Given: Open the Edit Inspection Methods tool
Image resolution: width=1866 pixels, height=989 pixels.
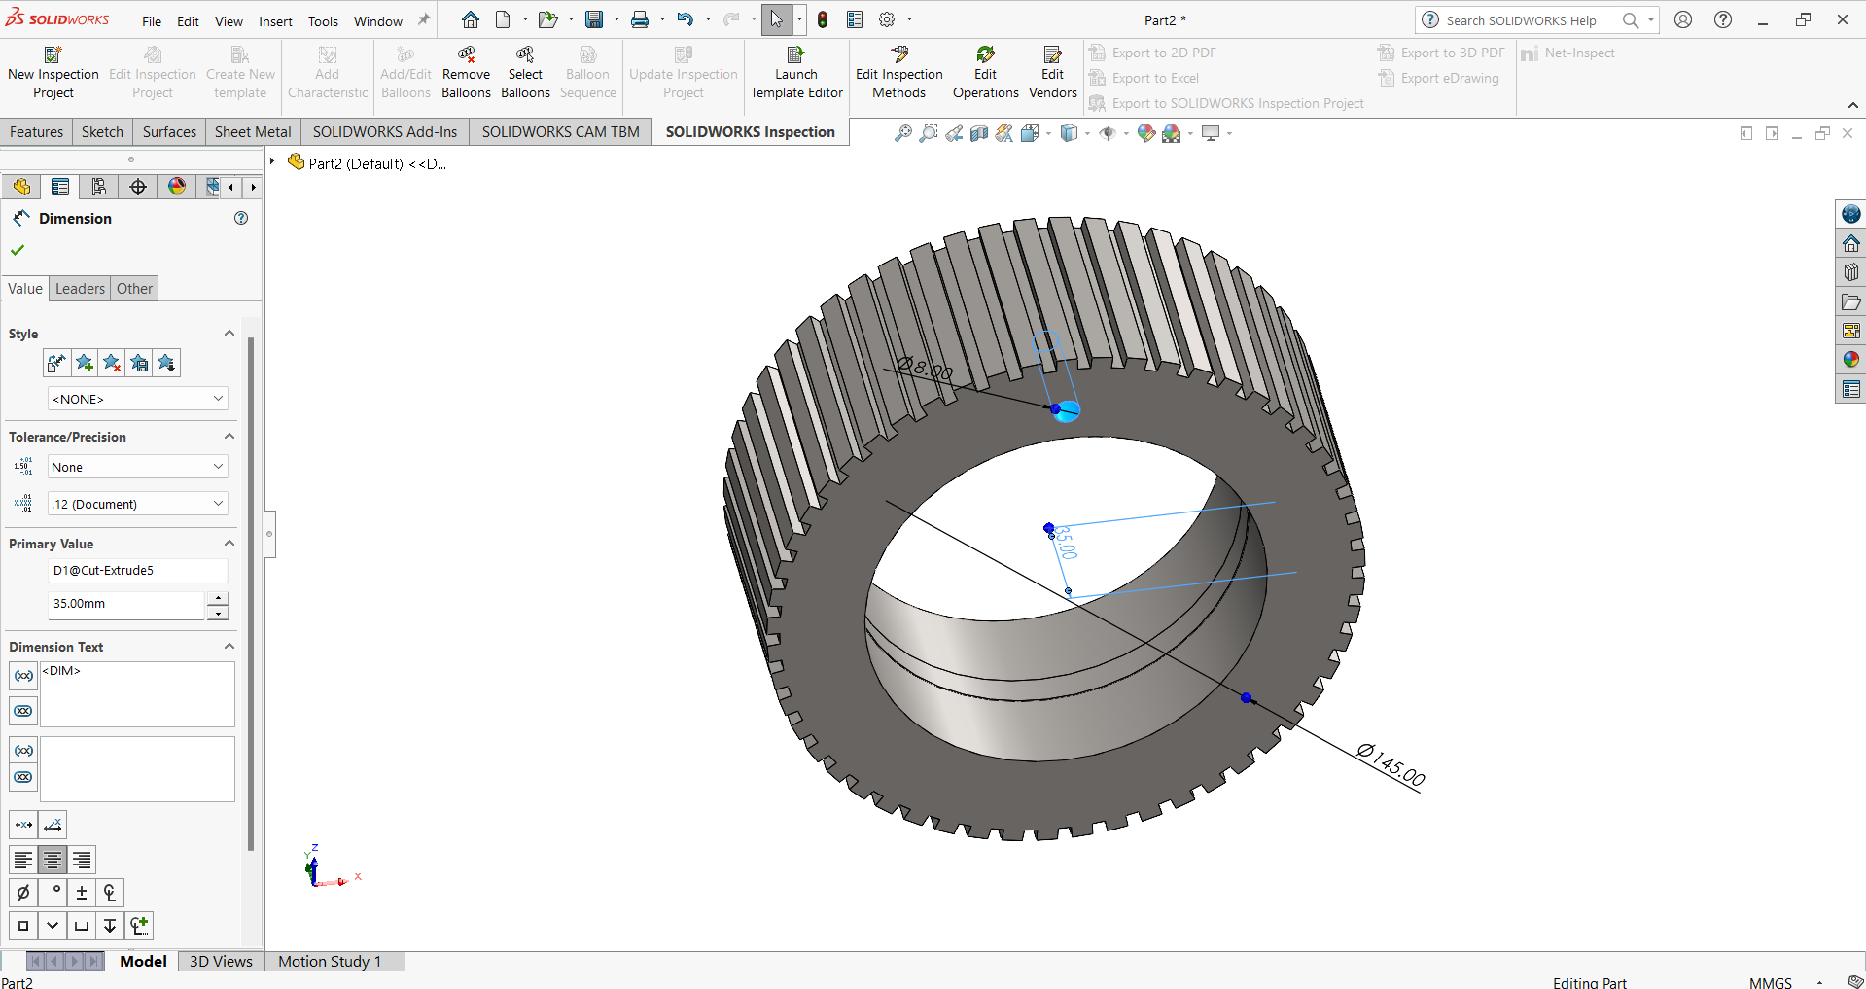Looking at the screenshot, I should pyautogui.click(x=898, y=70).
